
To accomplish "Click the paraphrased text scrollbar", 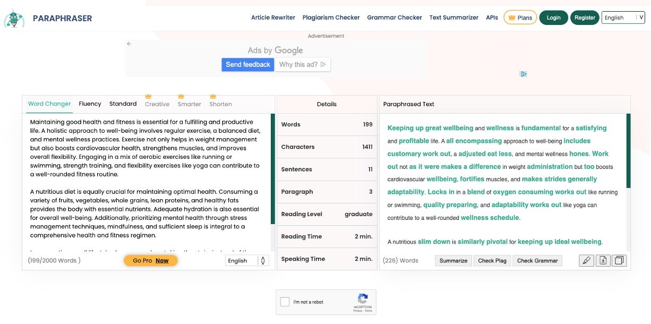I will coord(629,151).
